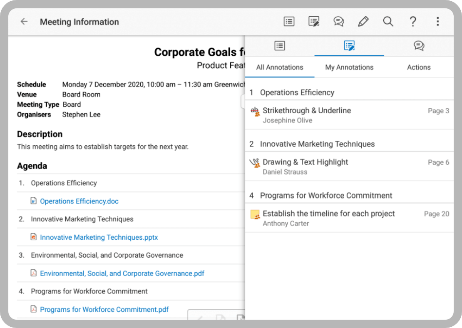Open search with magnifier icon

pyautogui.click(x=388, y=22)
